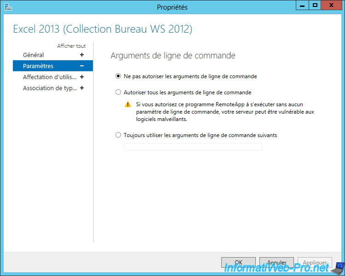Screen dimensions: 345x276
Task: Click the Annuler button
Action: pos(276,262)
